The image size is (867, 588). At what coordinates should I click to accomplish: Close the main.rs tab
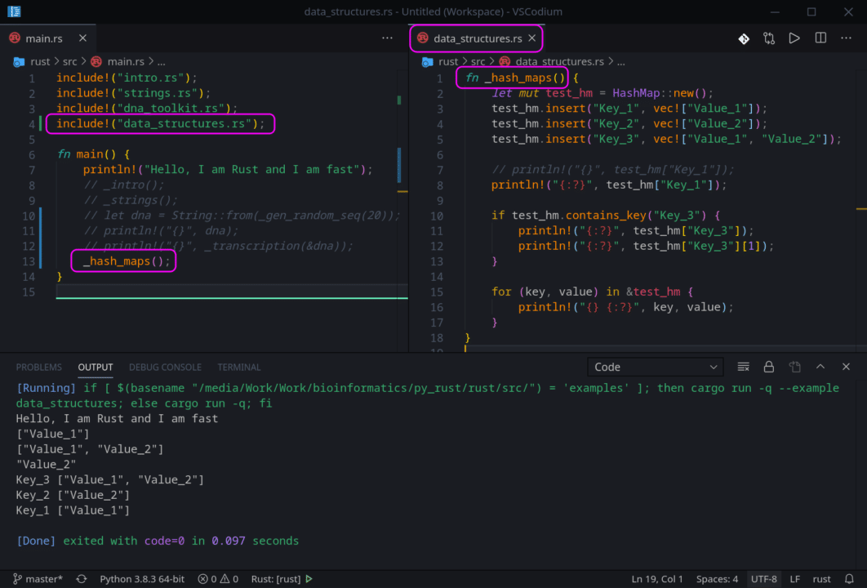(82, 38)
